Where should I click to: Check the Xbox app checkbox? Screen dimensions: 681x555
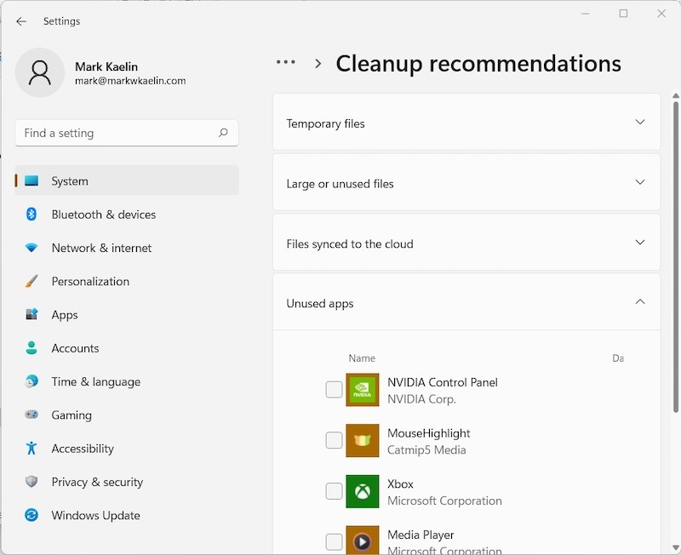333,492
